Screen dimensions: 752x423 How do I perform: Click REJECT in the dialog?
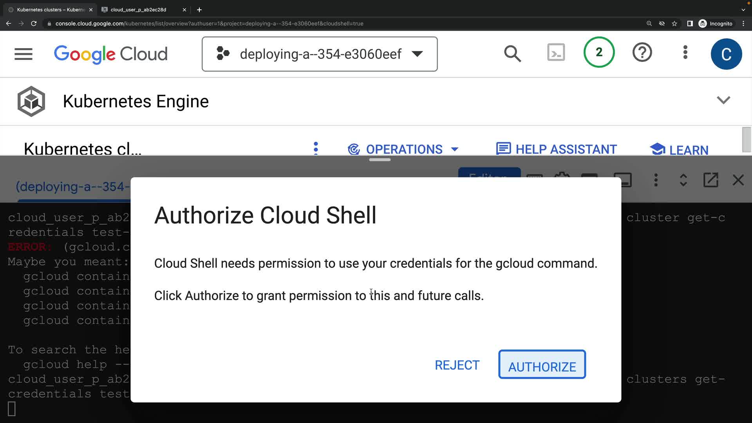(457, 365)
